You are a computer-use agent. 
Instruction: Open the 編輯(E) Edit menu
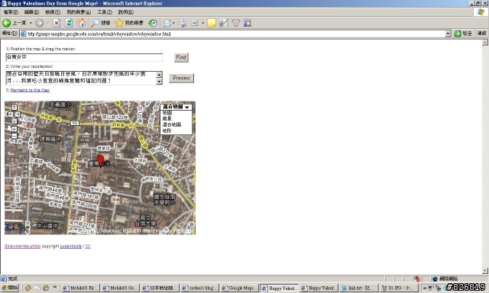tap(31, 12)
